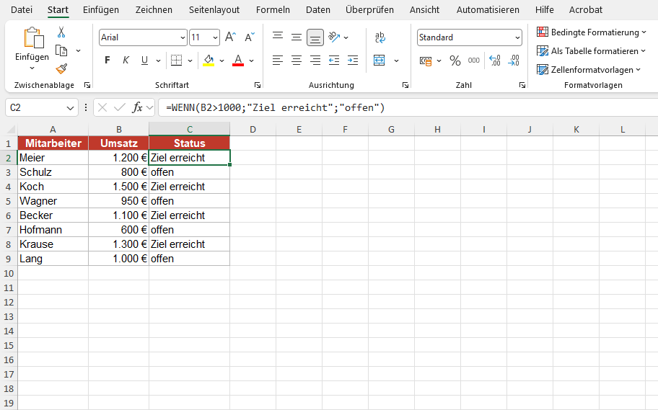Click the Zellenformatvorlagen label
The height and width of the screenshot is (410, 658).
[x=592, y=70]
